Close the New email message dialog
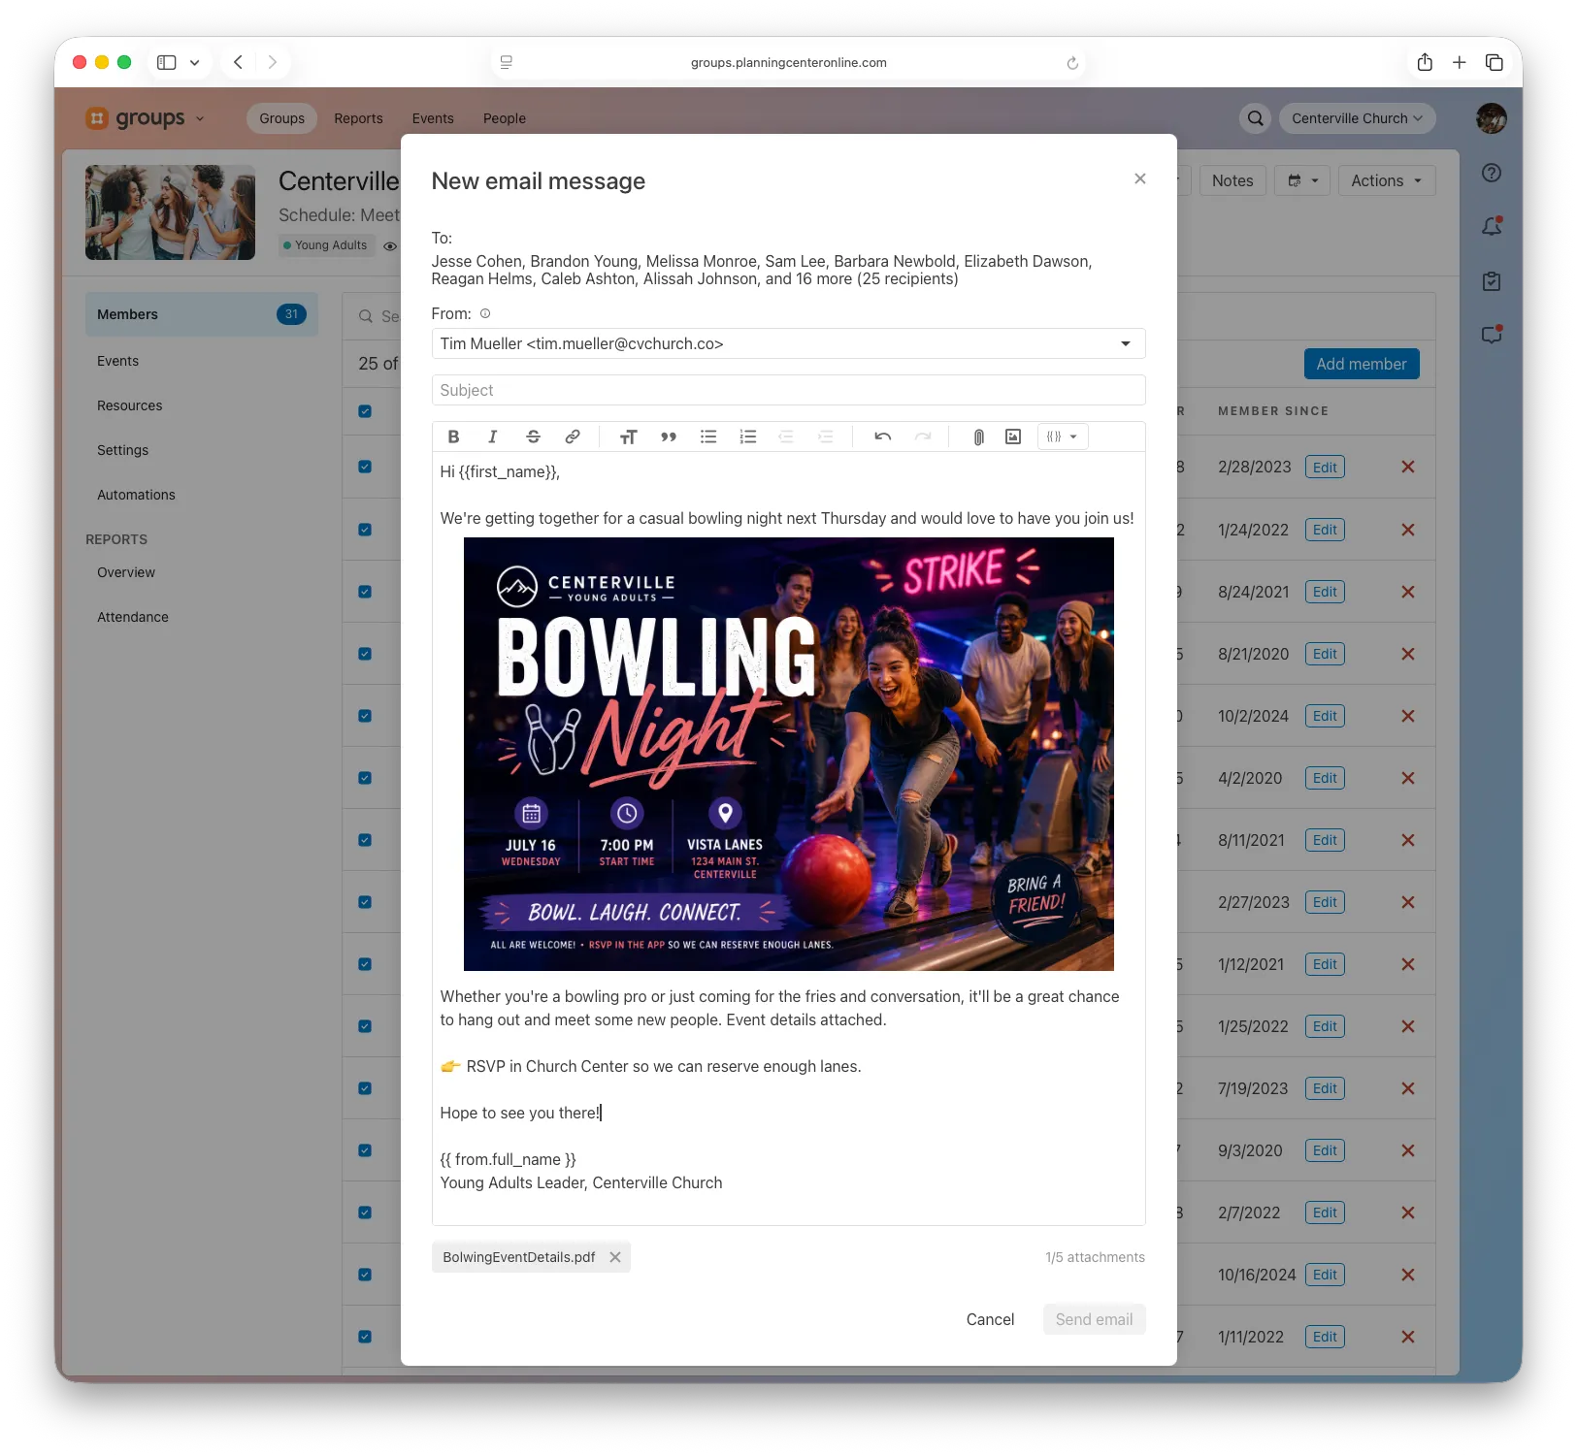The height and width of the screenshot is (1455, 1577). coord(1140,178)
